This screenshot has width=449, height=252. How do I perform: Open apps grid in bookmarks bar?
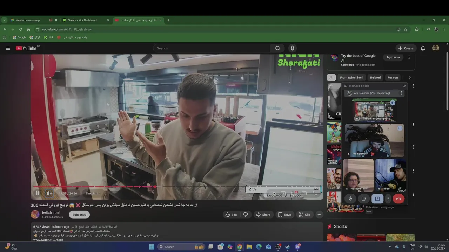4,37
